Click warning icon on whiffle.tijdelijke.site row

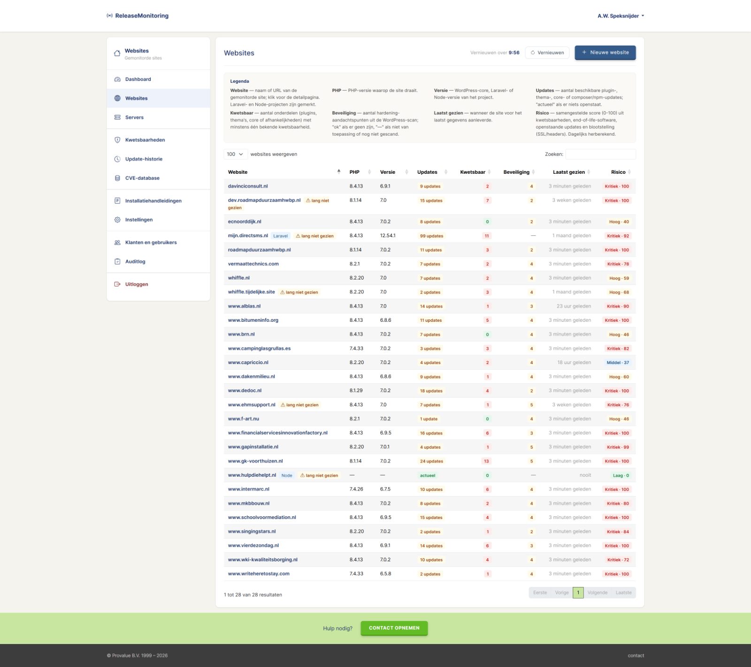[283, 292]
